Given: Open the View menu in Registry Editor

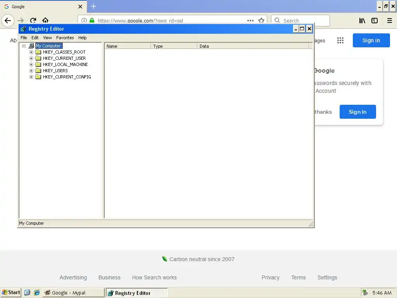Looking at the screenshot, I should 47,38.
